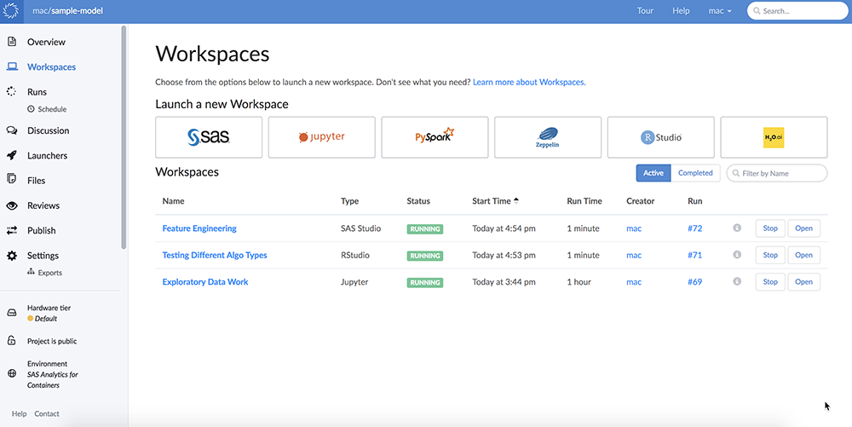
Task: Open Settings section
Action: (43, 256)
